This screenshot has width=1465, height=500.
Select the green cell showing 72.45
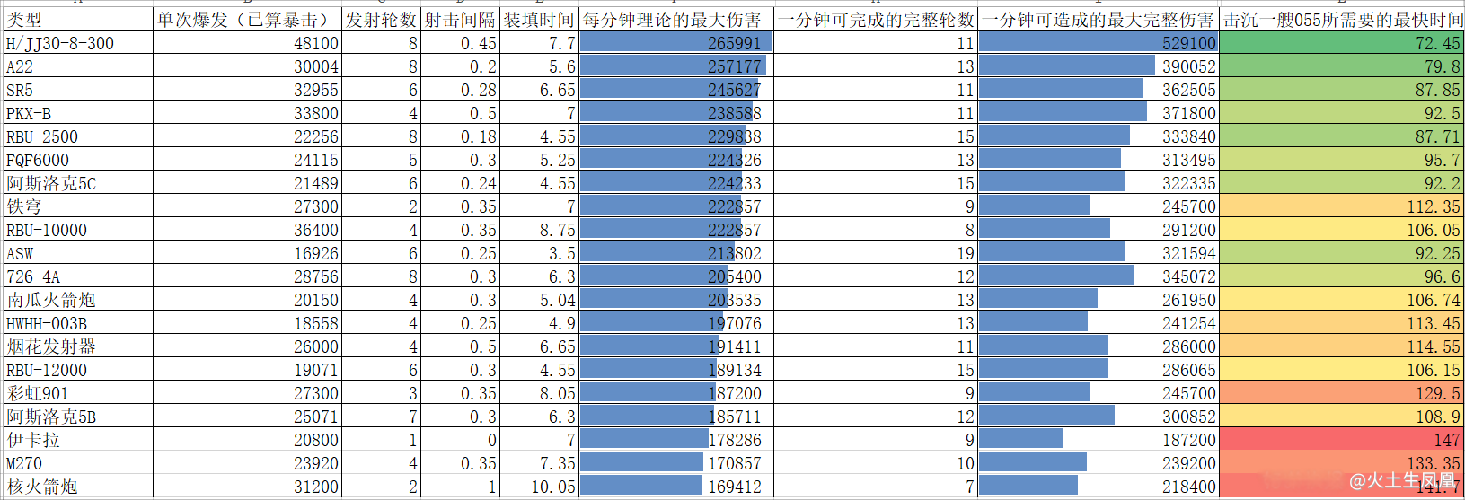[1342, 43]
